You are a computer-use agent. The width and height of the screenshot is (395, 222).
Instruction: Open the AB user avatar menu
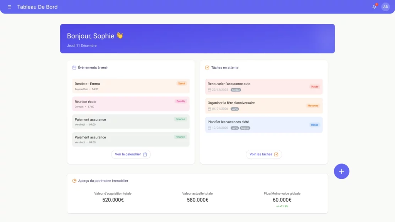(385, 7)
